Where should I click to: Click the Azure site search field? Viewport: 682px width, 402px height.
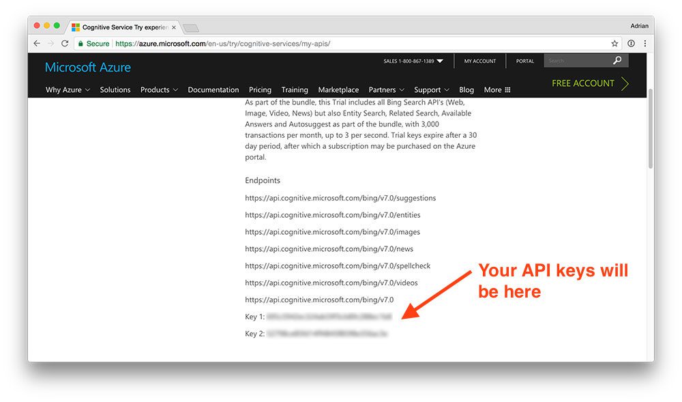[x=578, y=61]
